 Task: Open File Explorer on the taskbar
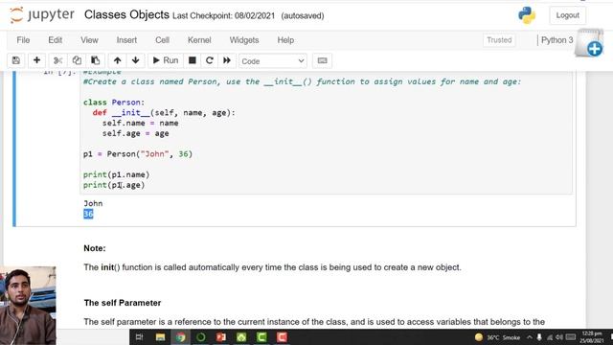click(160, 337)
